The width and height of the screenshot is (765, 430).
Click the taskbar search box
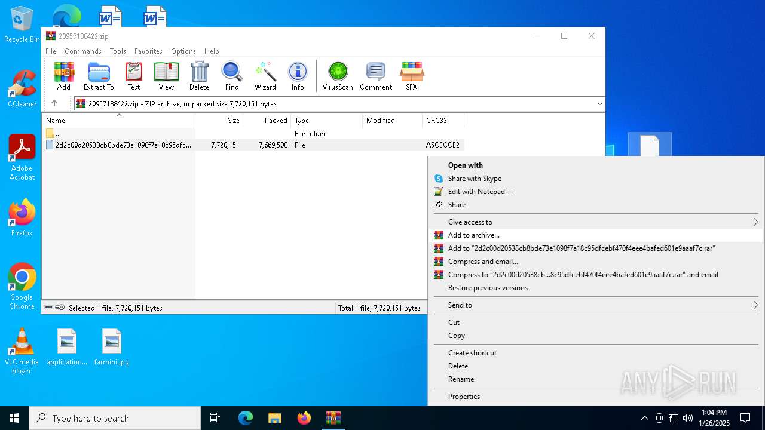pyautogui.click(x=115, y=418)
